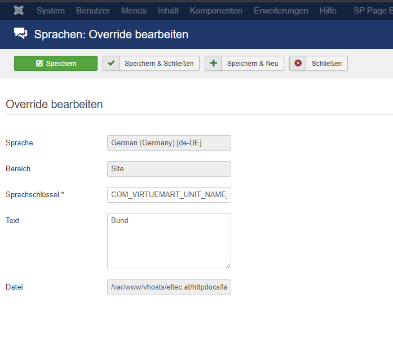Click the Joomla logo icon
The height and width of the screenshot is (356, 393).
[x=19, y=11]
